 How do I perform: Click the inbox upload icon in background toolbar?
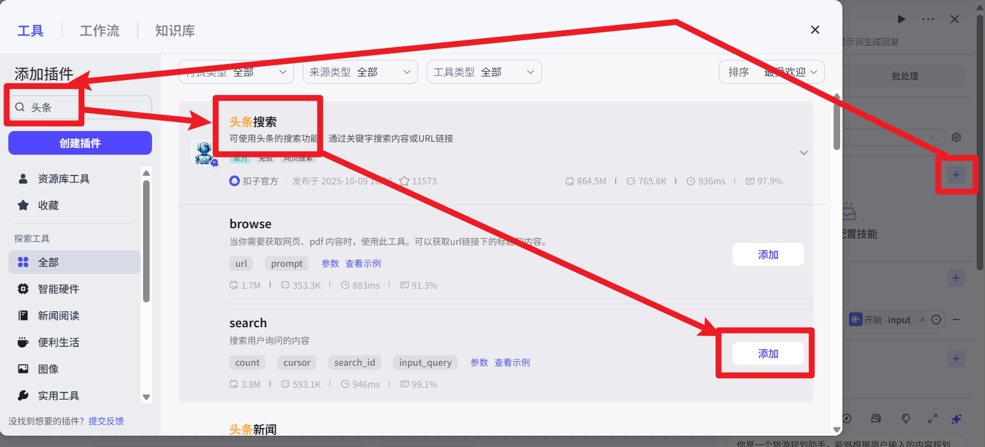(x=876, y=419)
